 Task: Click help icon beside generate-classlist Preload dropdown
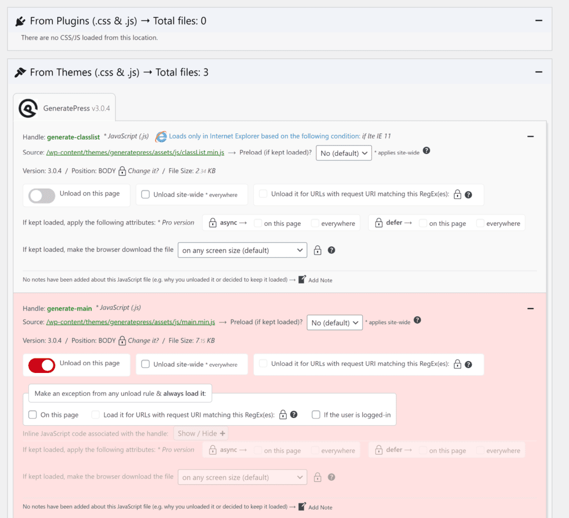(x=427, y=151)
